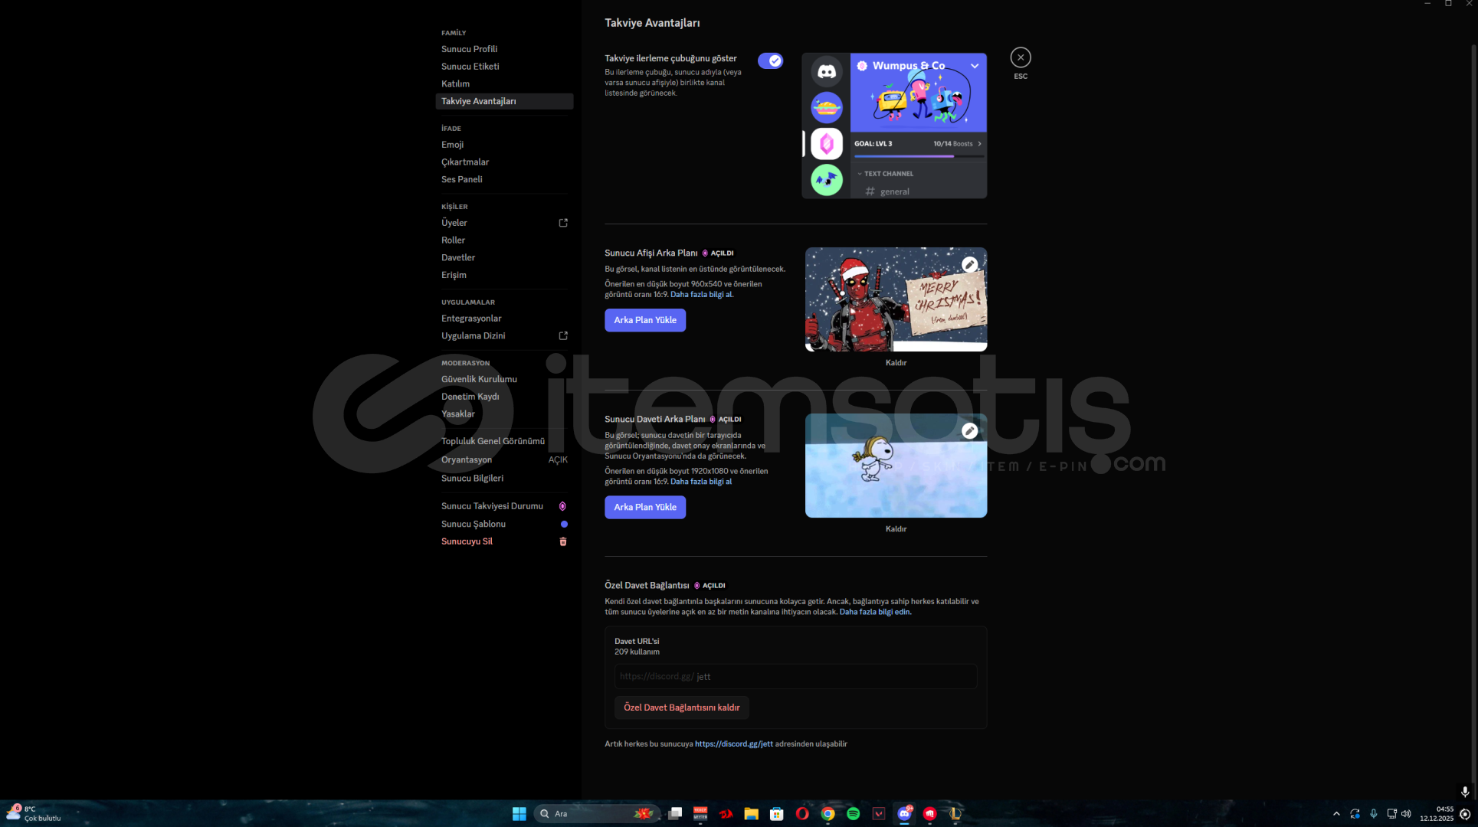This screenshot has height=827, width=1478.
Task: Click edit pencil on server banner image
Action: pyautogui.click(x=969, y=264)
